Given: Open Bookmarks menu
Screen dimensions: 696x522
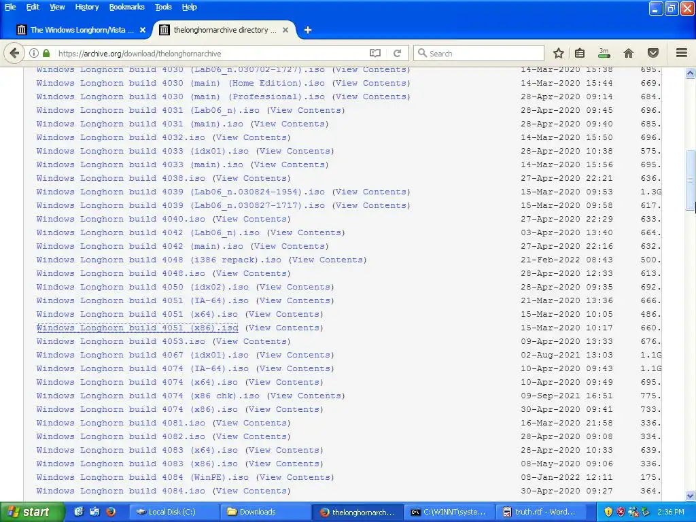Looking at the screenshot, I should point(127,7).
